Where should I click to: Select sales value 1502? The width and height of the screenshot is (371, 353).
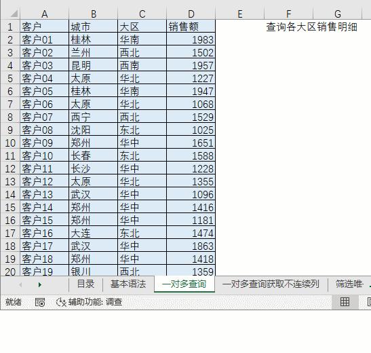tap(191, 52)
